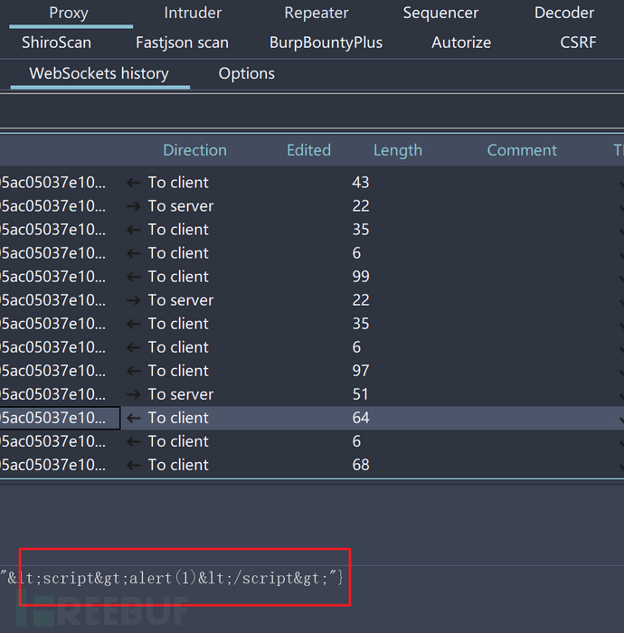Sort messages by Length column
Viewport: 624px width, 633px height.
tap(397, 150)
